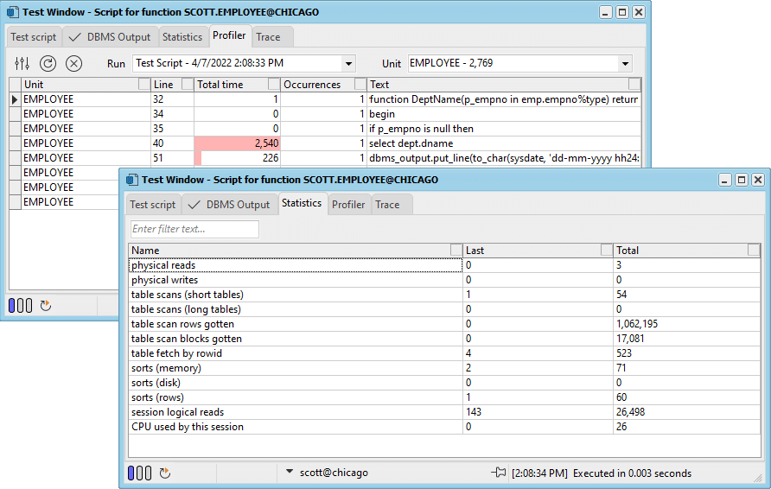This screenshot has width=771, height=489.
Task: Close the back Test Window
Action: [x=638, y=12]
